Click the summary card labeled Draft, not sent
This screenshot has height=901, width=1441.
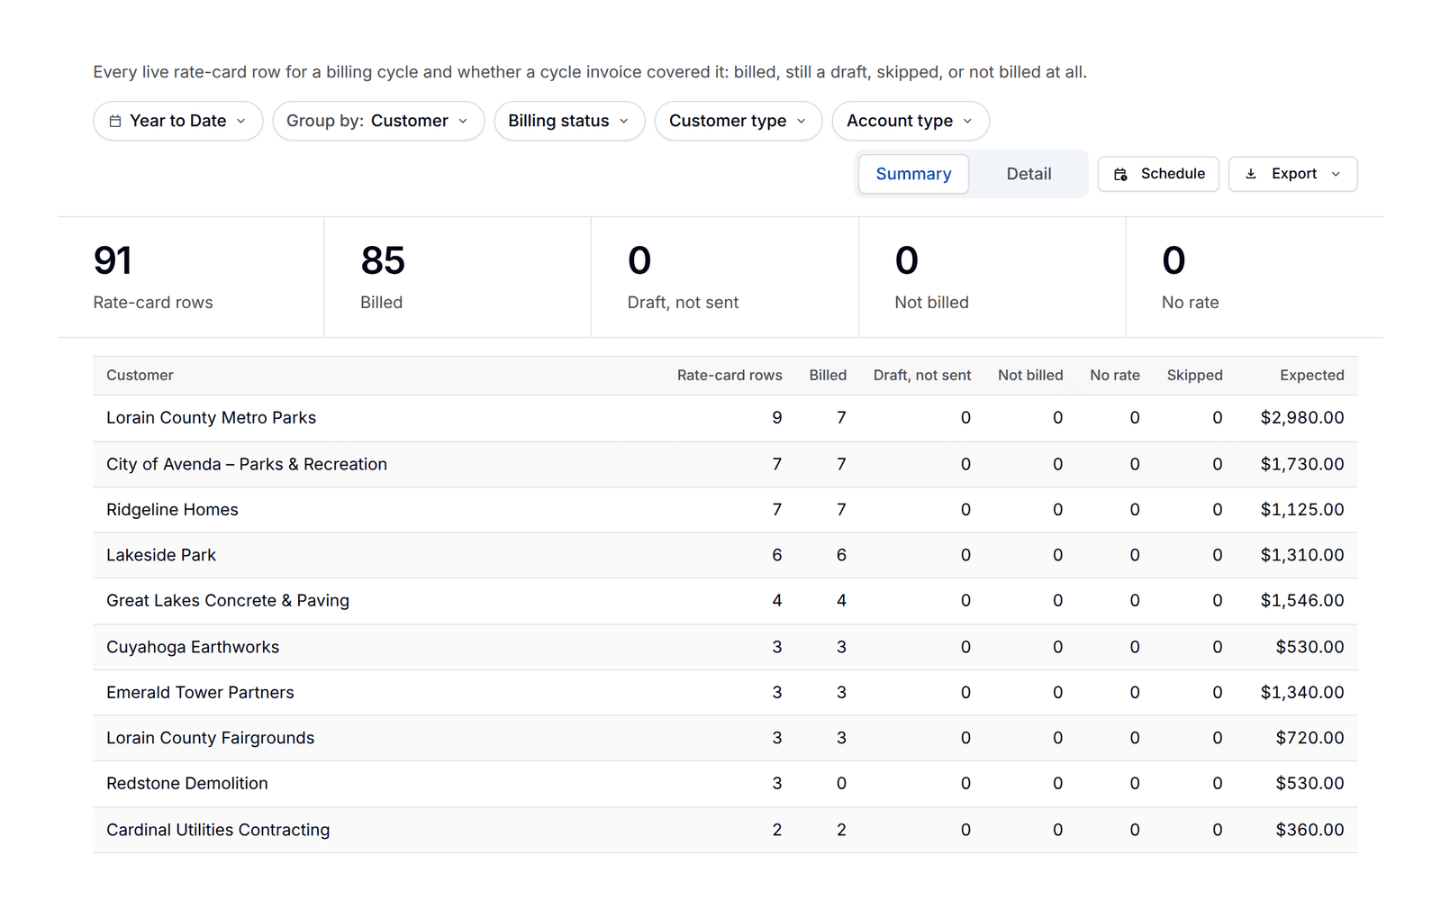point(725,278)
